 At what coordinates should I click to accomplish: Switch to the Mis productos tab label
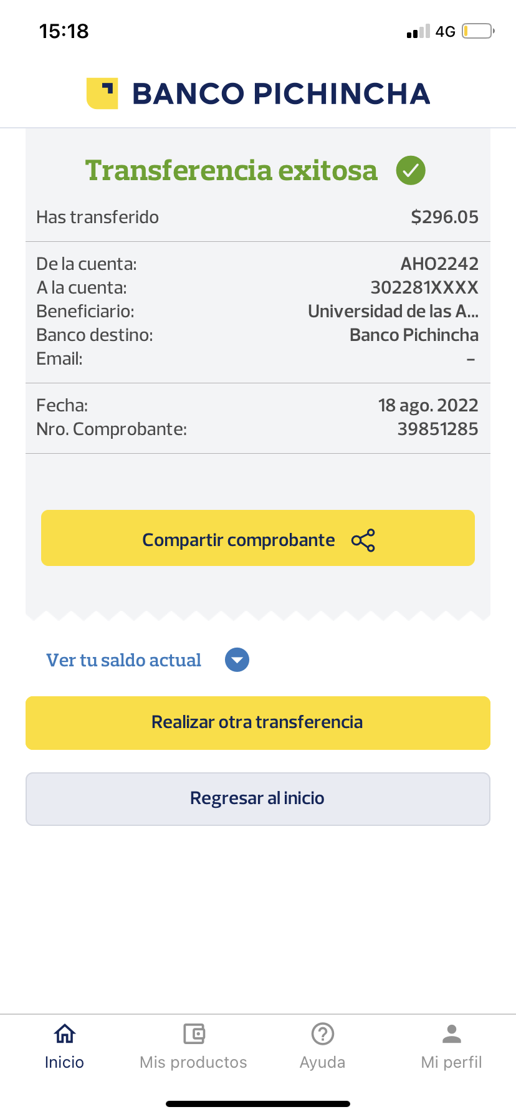point(194,1062)
